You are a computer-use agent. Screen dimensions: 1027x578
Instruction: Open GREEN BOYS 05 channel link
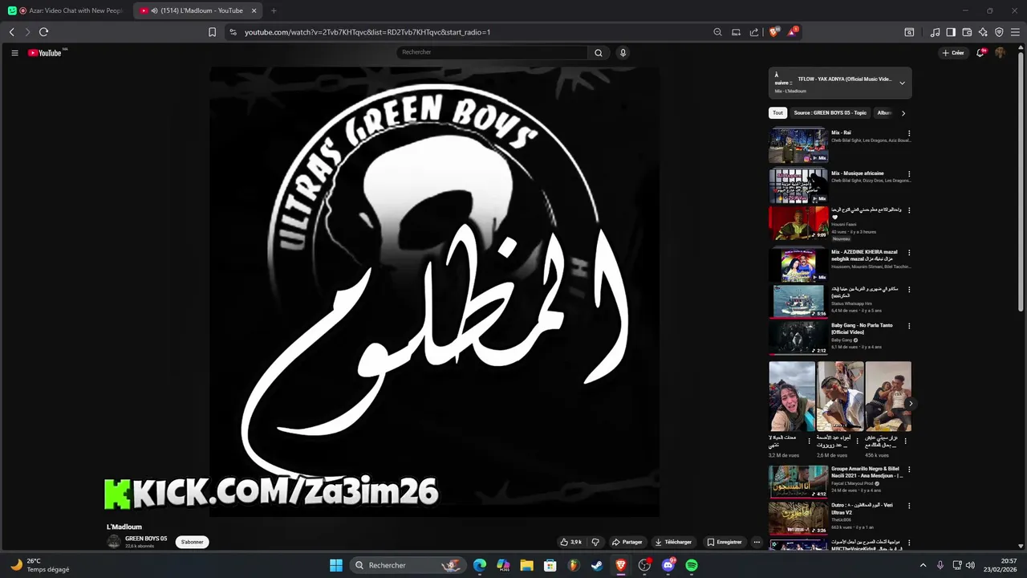coord(146,539)
